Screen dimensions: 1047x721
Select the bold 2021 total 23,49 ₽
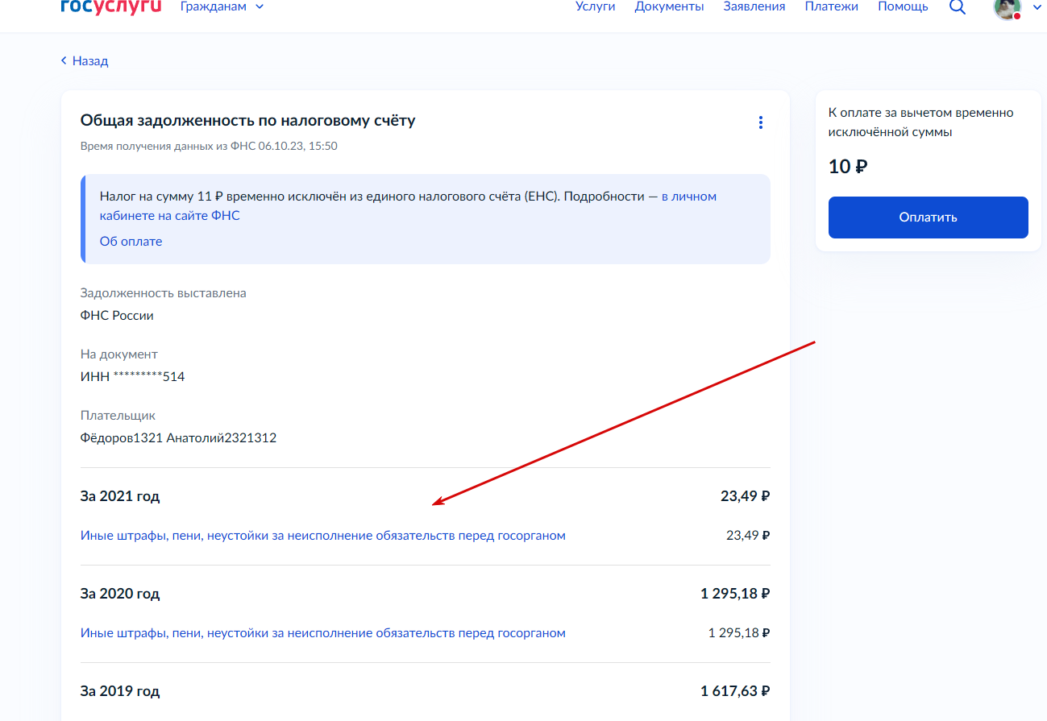pos(746,496)
